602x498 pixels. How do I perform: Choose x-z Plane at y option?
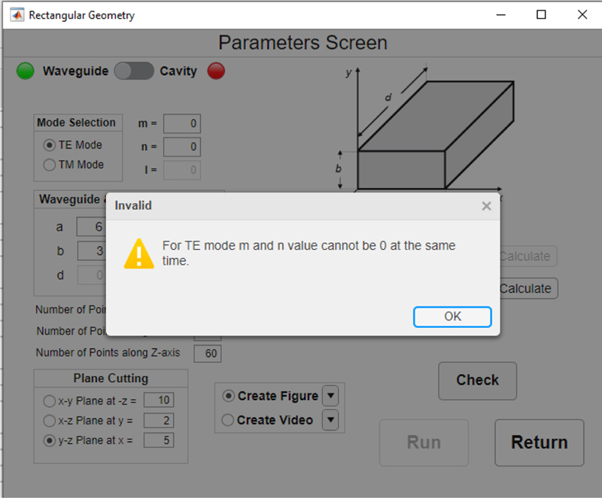(50, 421)
